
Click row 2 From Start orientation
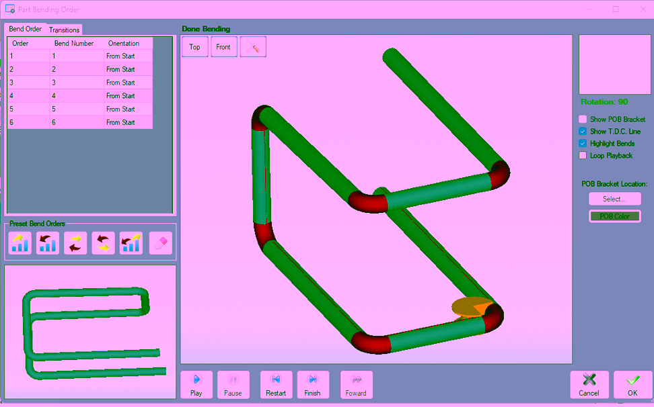[128, 69]
